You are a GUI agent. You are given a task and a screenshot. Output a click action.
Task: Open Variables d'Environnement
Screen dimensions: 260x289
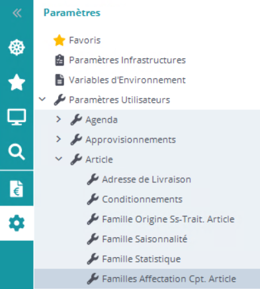(127, 80)
